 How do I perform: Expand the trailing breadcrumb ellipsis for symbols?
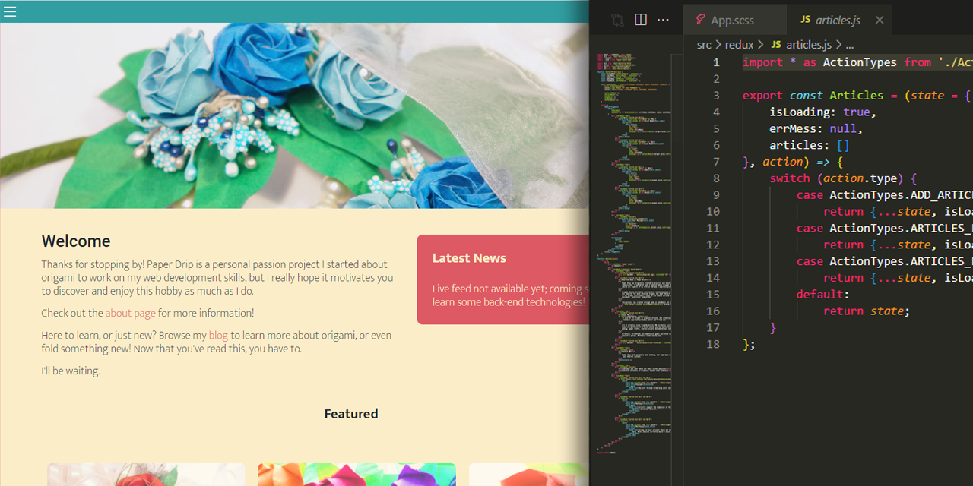(x=849, y=45)
